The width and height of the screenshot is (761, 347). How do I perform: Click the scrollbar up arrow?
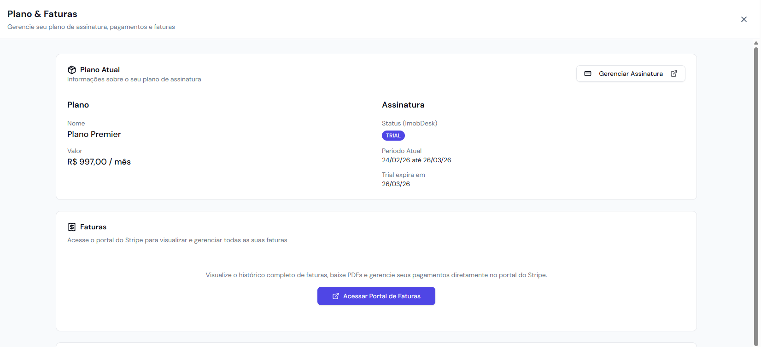tap(756, 43)
